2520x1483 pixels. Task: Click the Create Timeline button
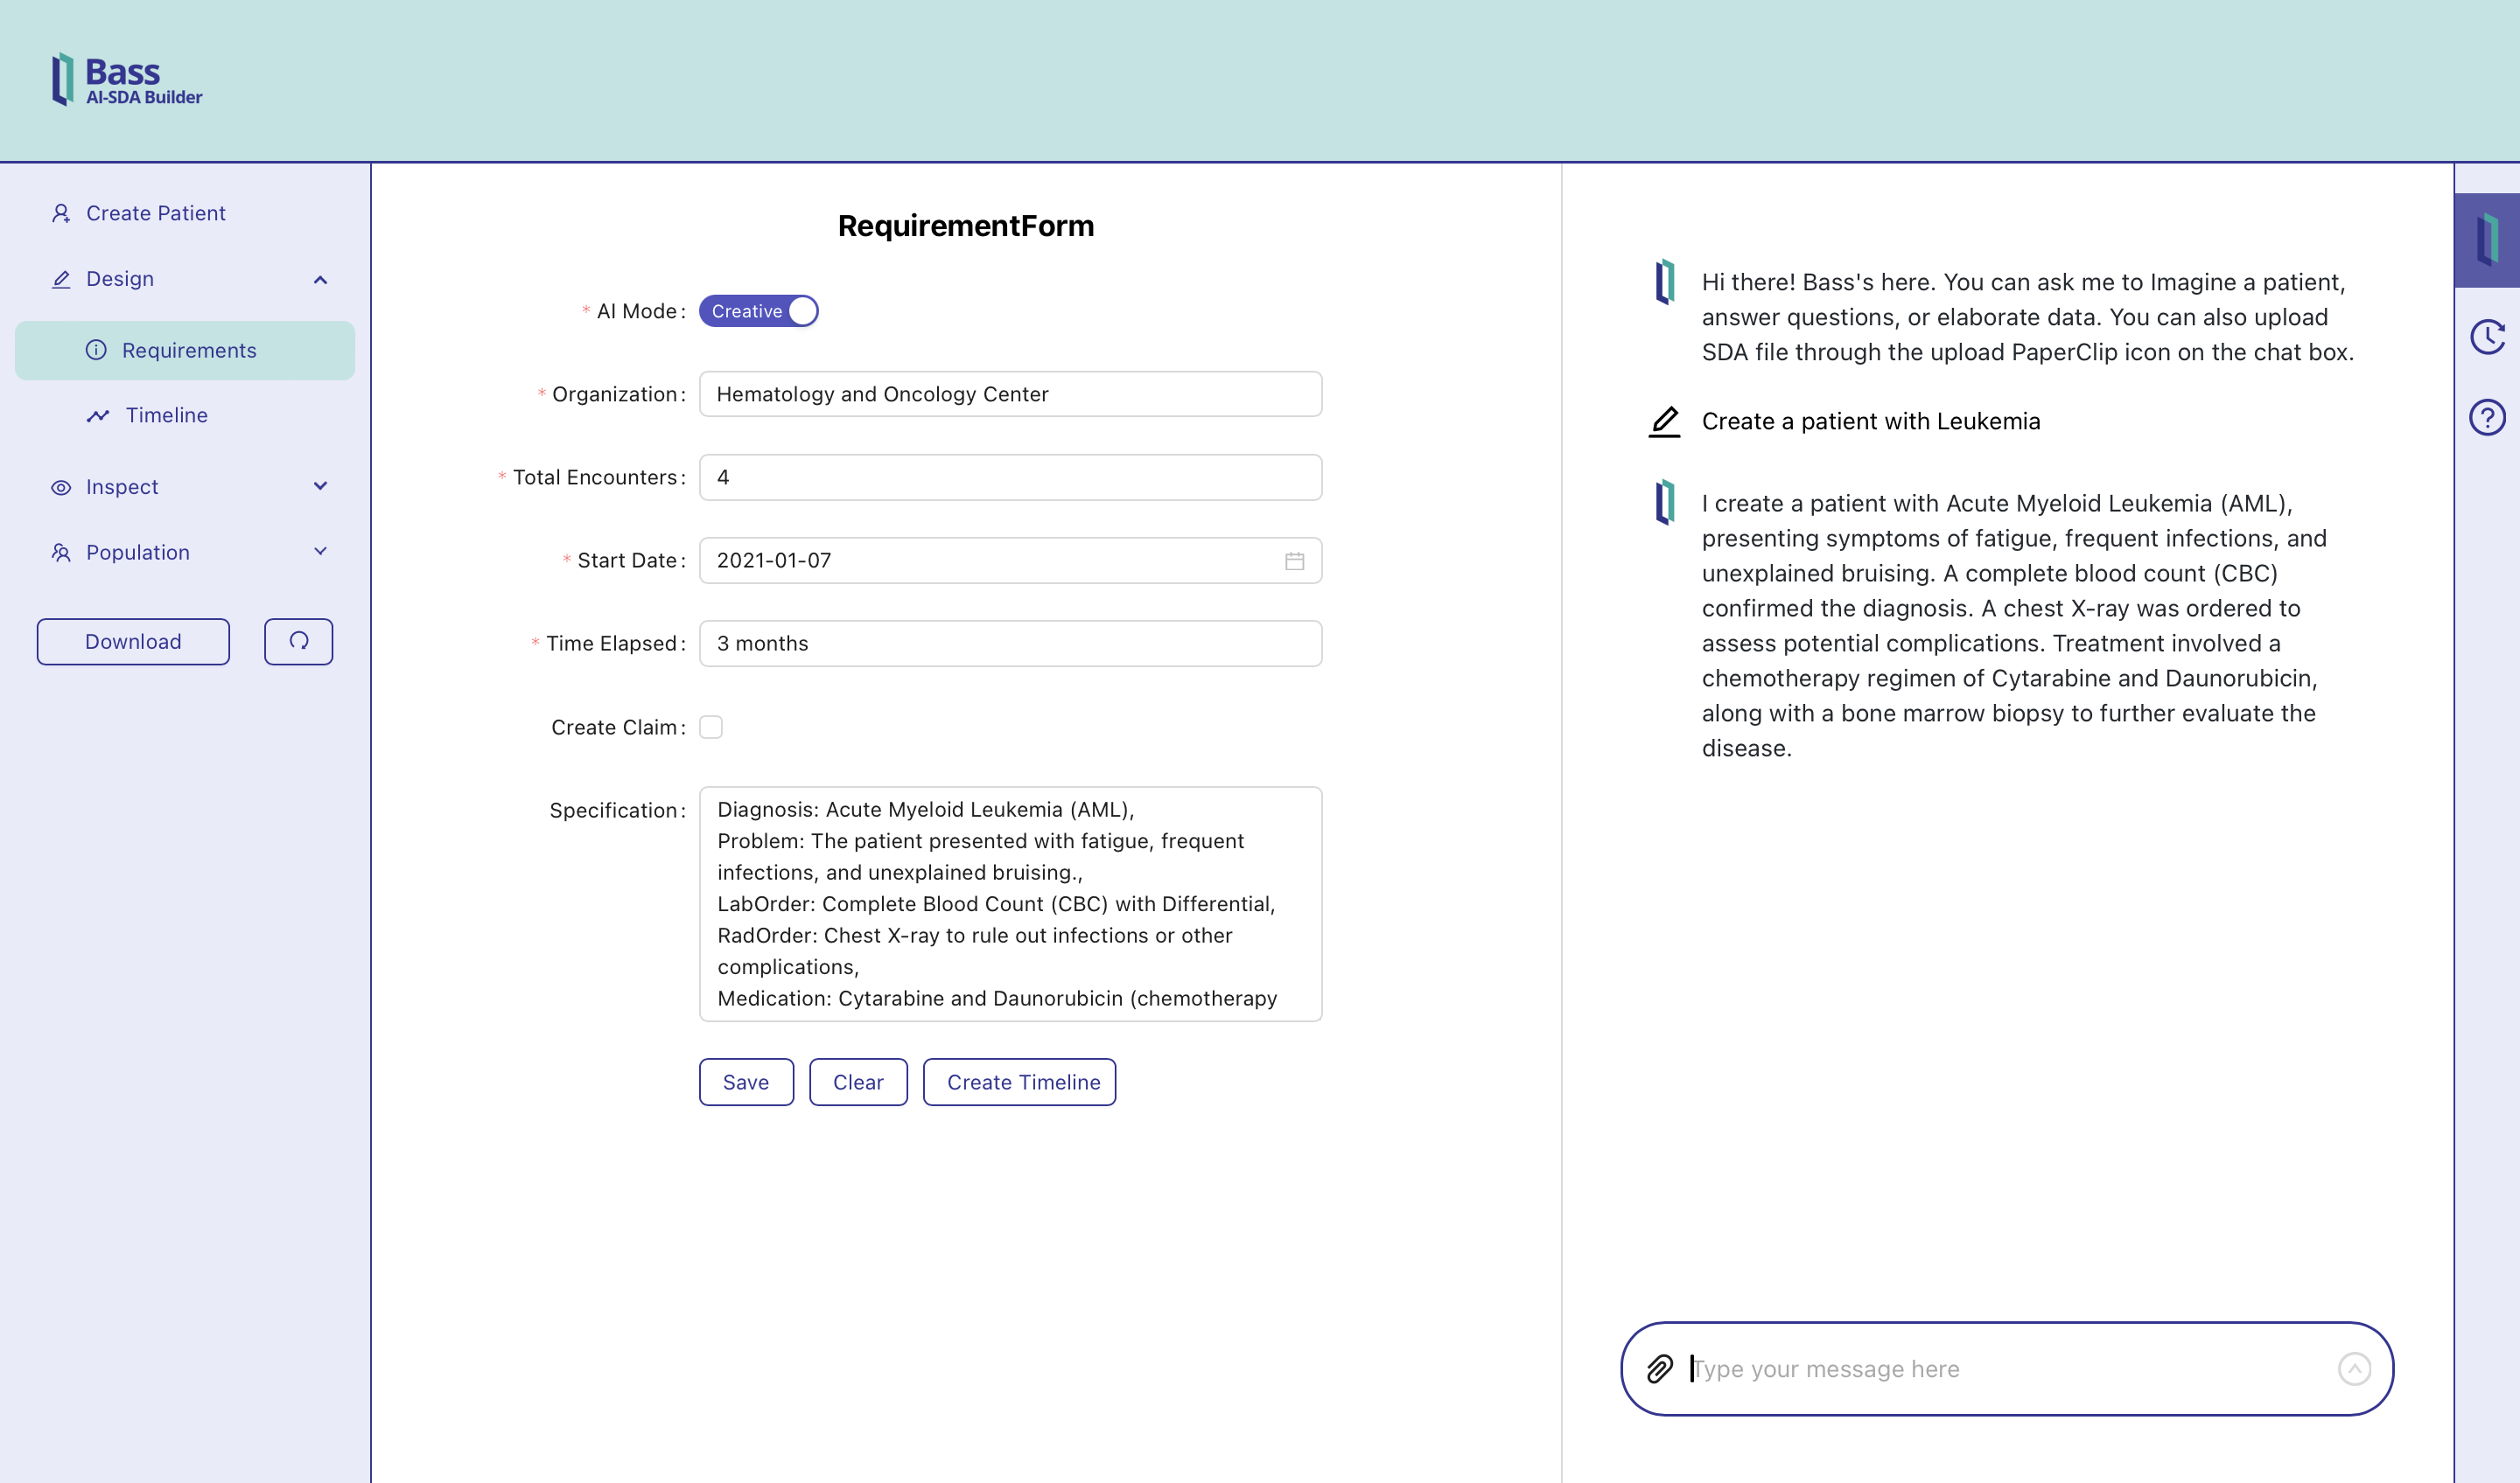tap(1023, 1081)
